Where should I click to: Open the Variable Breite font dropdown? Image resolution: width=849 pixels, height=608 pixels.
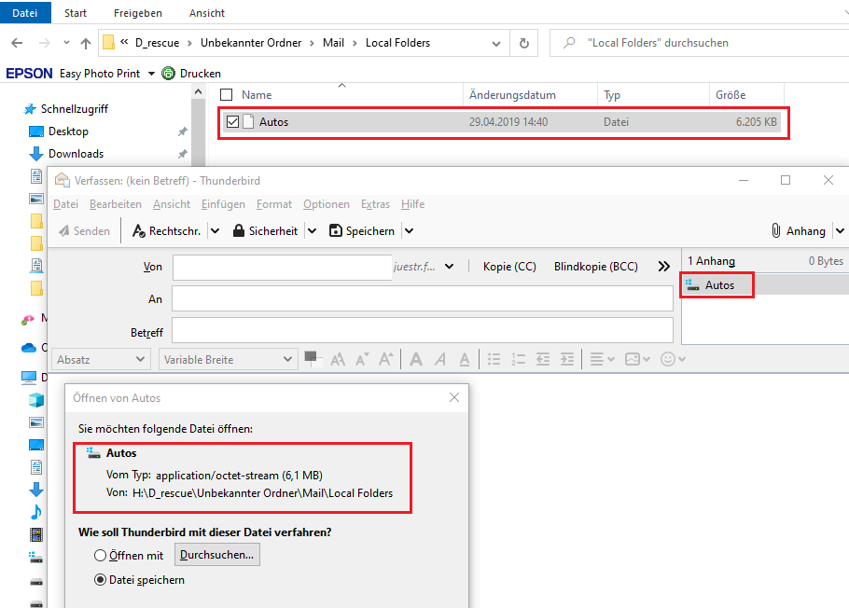pyautogui.click(x=228, y=360)
